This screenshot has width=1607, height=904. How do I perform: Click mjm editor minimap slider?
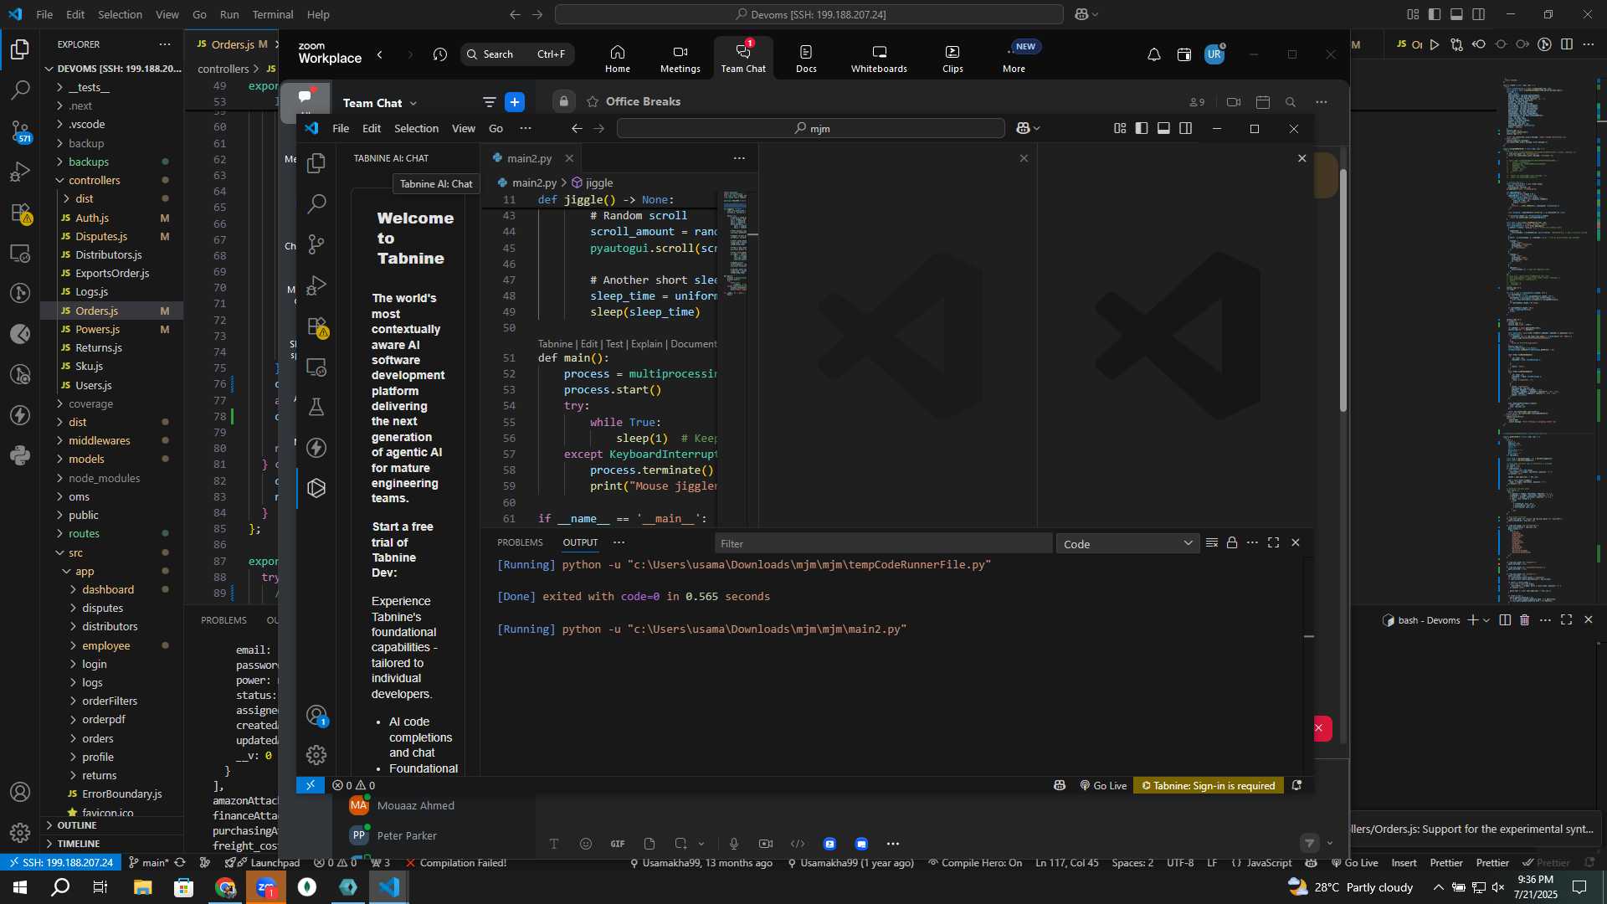[737, 243]
